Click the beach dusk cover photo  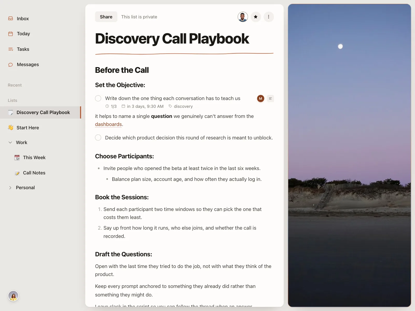[349, 155]
